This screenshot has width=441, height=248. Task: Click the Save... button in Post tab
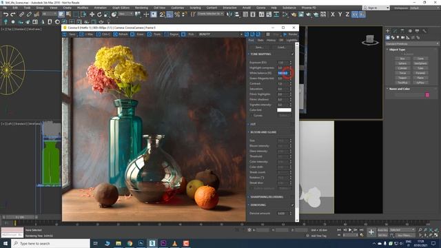(x=259, y=48)
